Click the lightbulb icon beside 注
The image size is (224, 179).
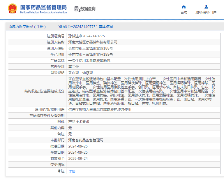click(59, 171)
